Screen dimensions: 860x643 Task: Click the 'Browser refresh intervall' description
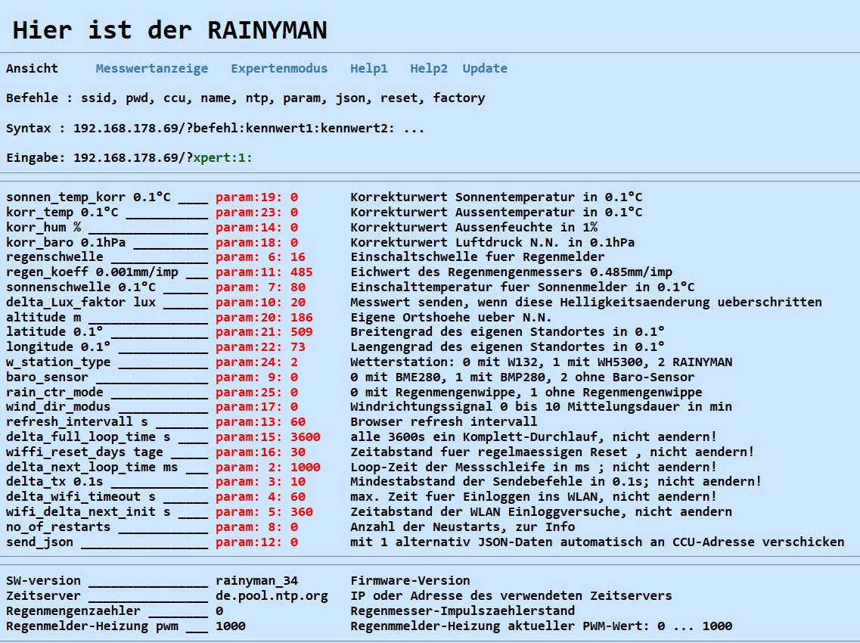click(444, 422)
